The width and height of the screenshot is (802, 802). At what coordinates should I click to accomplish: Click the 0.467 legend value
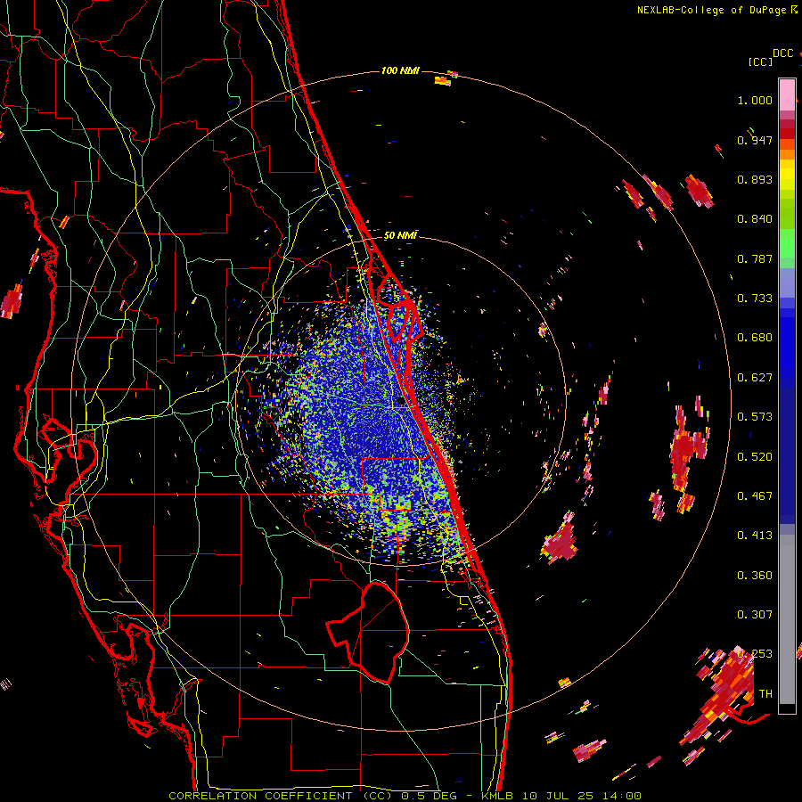[755, 496]
